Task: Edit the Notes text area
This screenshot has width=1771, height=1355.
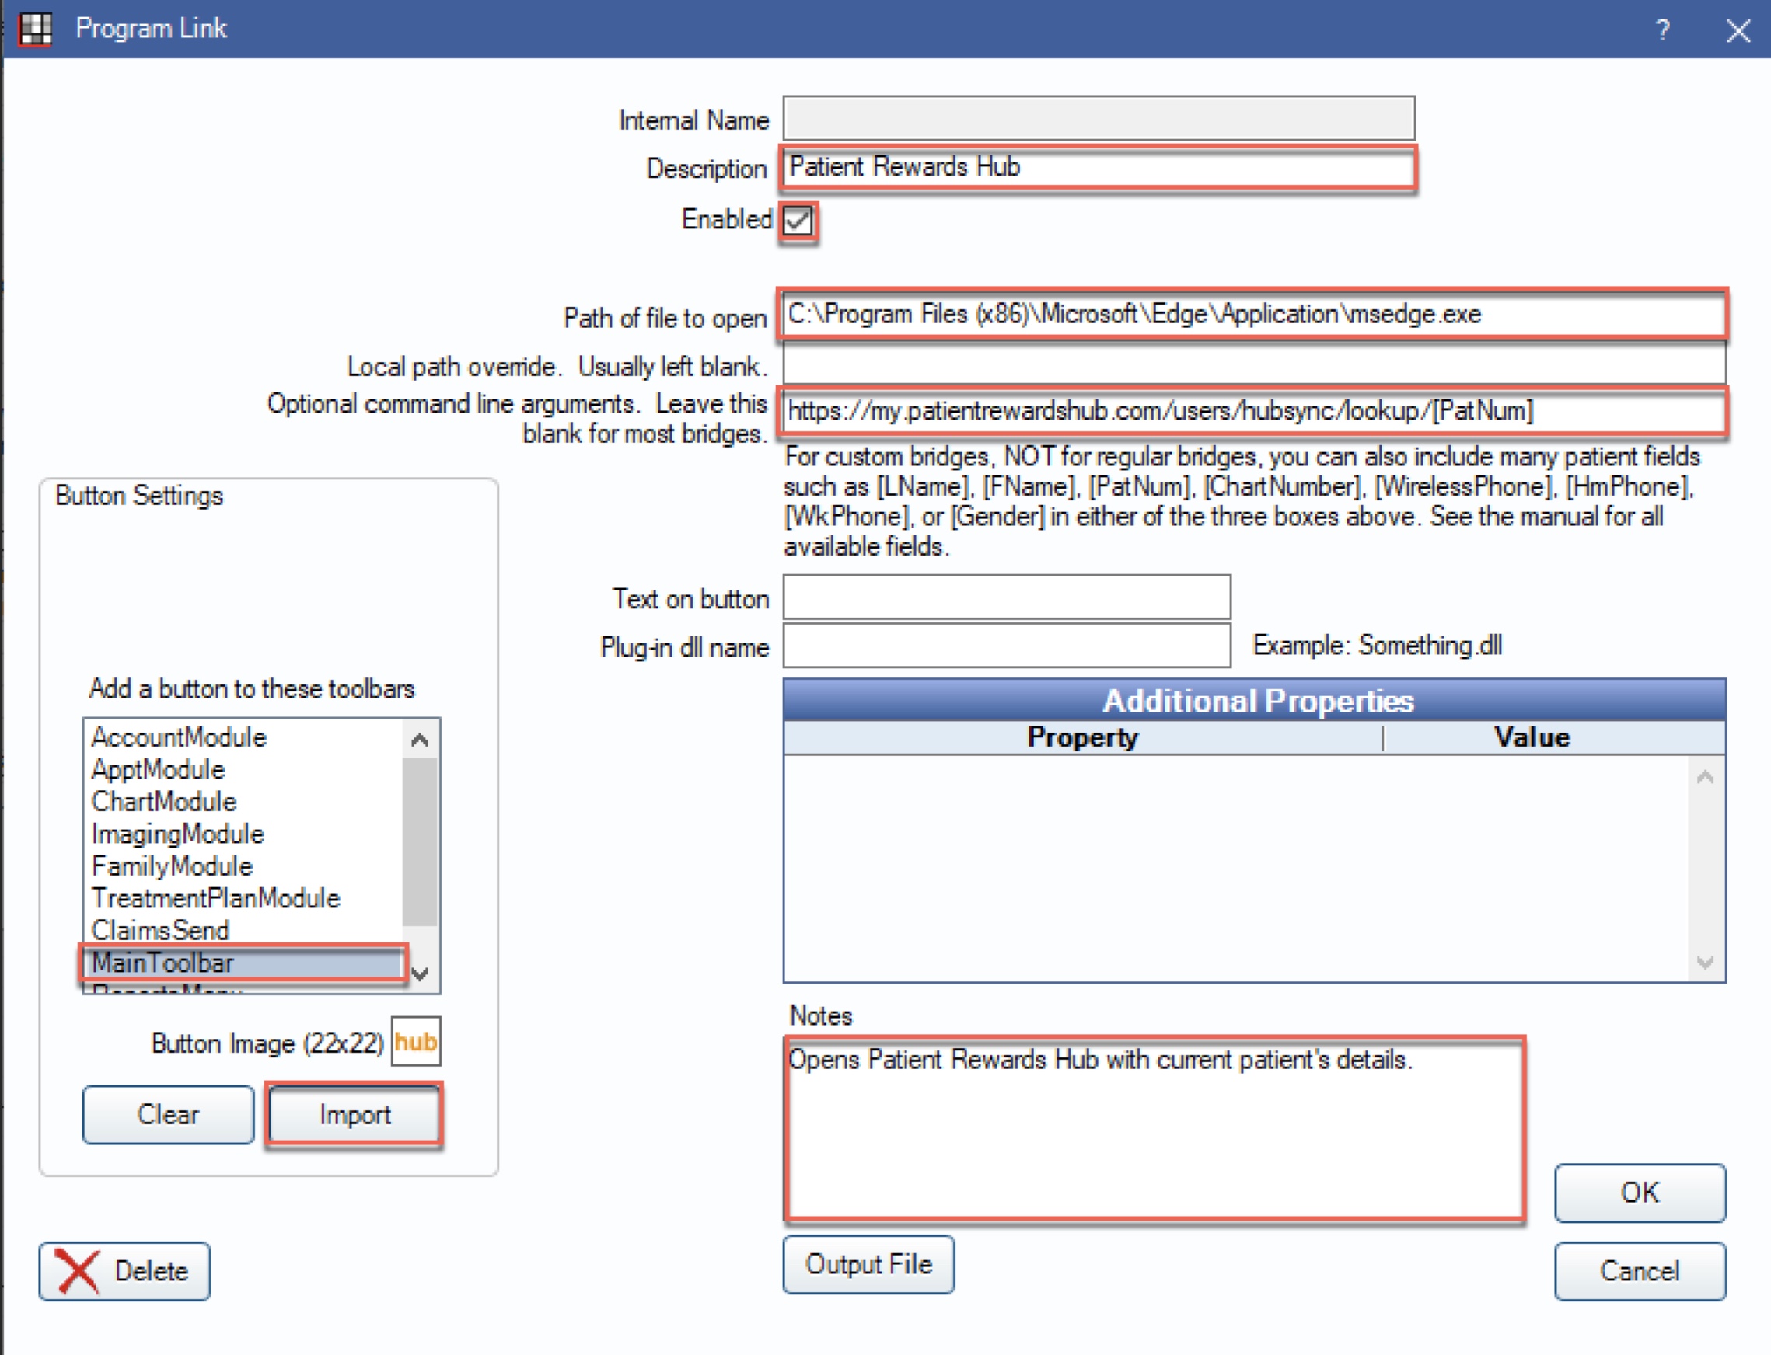Action: [x=1154, y=1128]
